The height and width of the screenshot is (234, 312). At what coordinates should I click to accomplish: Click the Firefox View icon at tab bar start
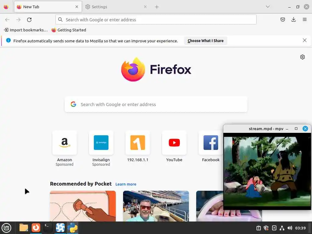coord(6,7)
